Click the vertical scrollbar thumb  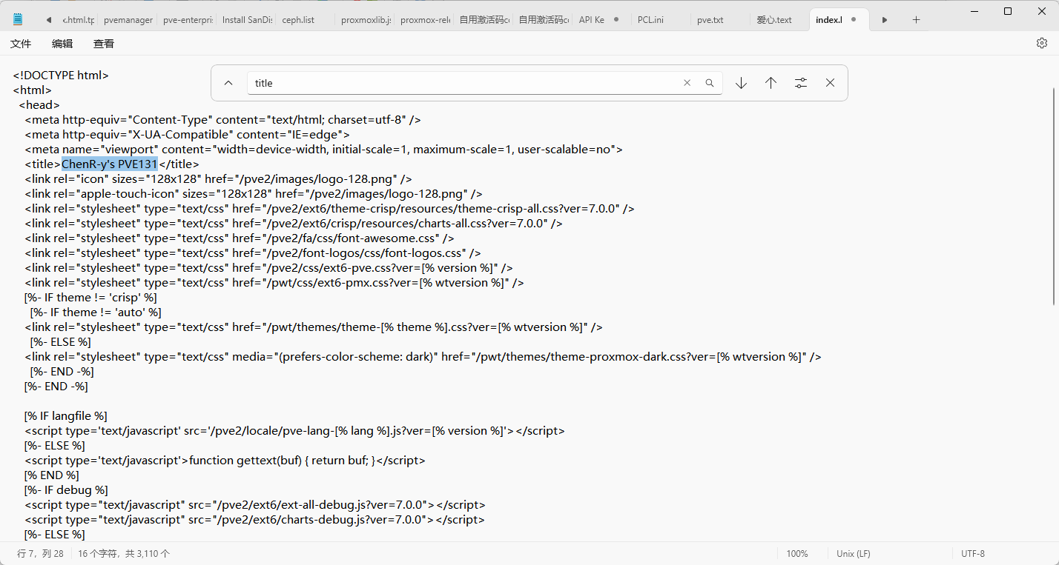1055,196
